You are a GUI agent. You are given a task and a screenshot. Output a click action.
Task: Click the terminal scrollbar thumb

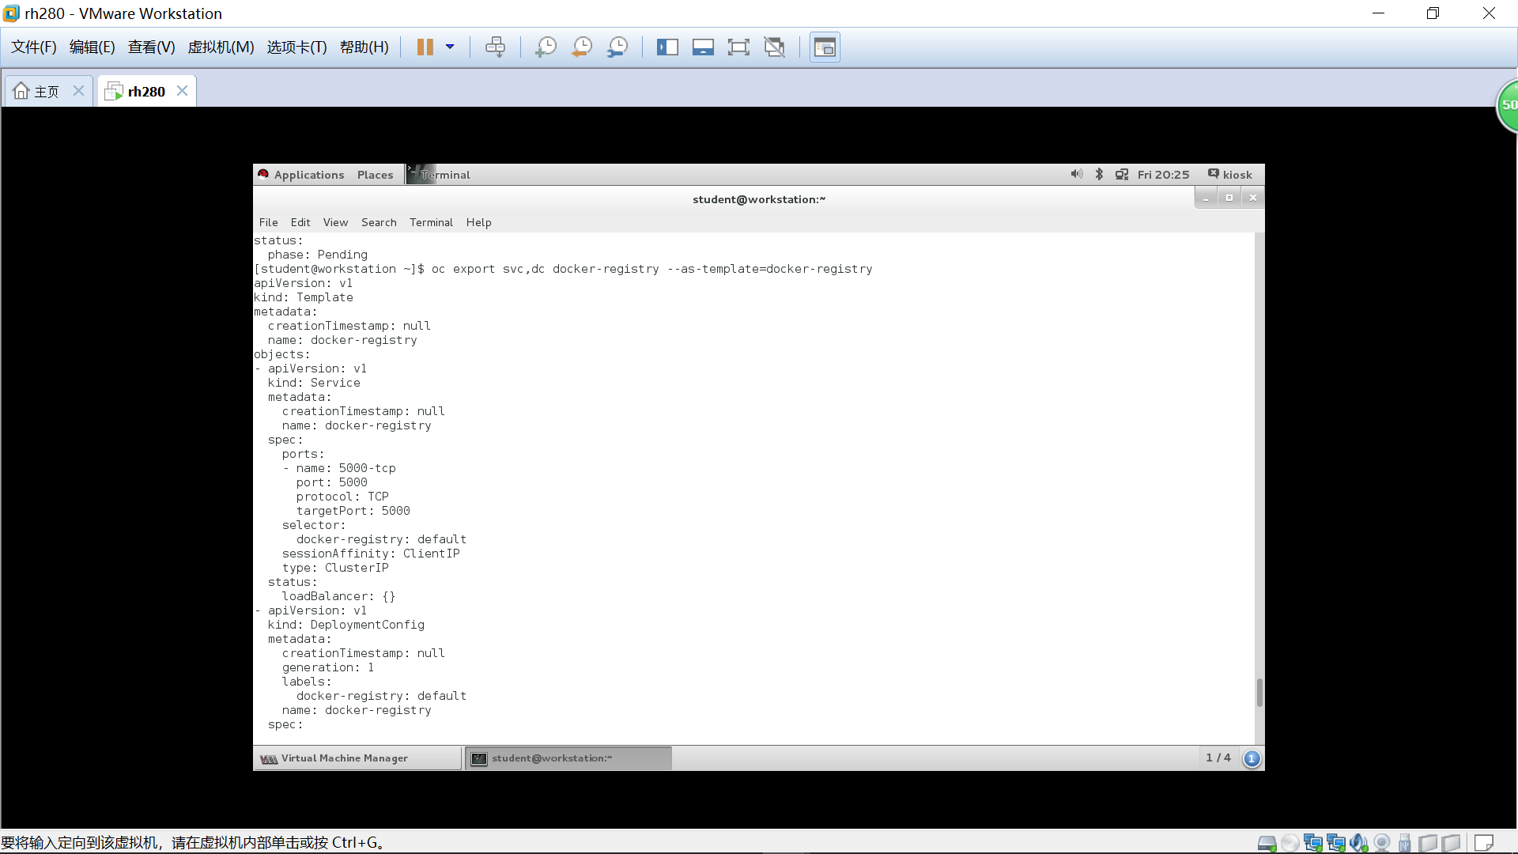(x=1259, y=692)
